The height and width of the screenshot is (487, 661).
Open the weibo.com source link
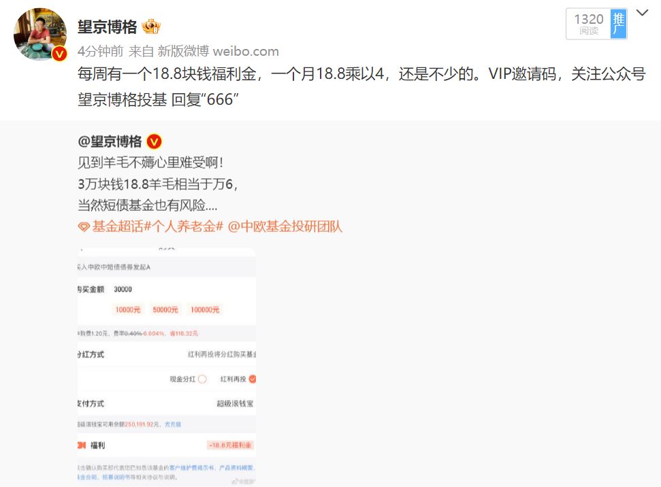pyautogui.click(x=246, y=52)
